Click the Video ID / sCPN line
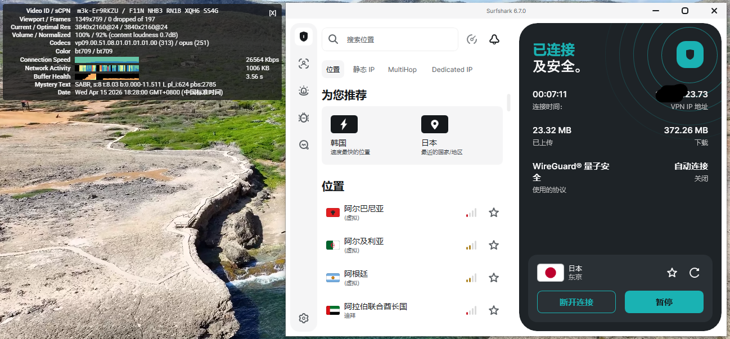 pyautogui.click(x=122, y=11)
